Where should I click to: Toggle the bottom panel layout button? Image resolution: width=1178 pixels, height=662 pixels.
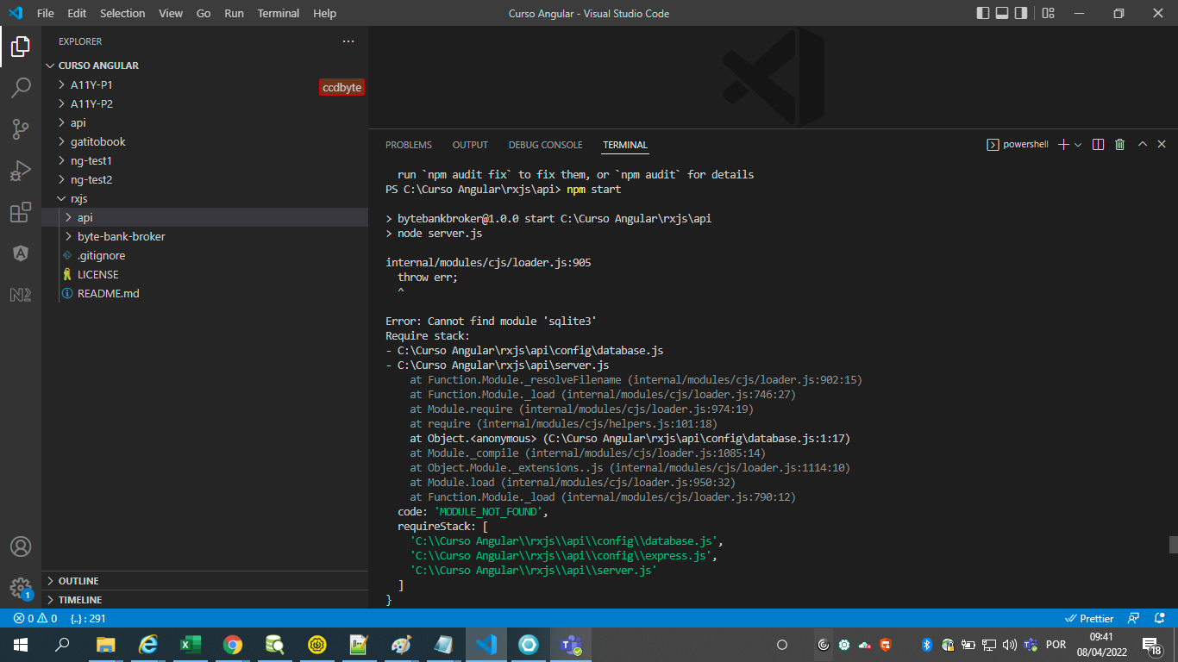coord(1002,13)
